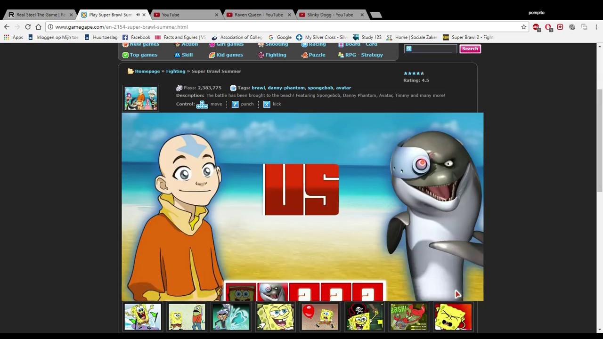603x339 pixels.
Task: Click the Super Brawl Summer game thumbnail
Action: (141, 98)
